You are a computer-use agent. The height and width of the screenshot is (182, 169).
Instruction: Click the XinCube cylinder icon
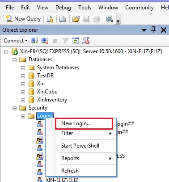tap(31, 92)
